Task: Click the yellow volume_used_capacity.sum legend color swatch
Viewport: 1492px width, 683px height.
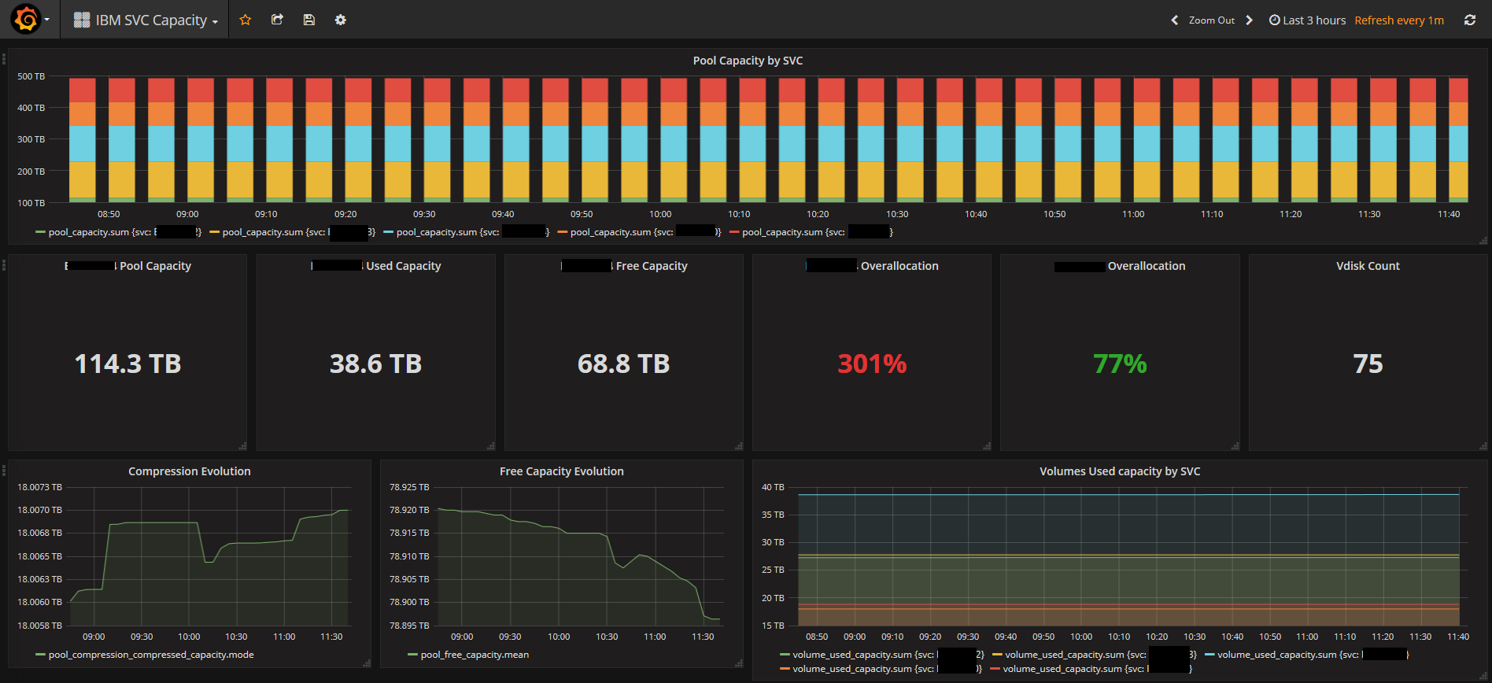Action: [x=997, y=655]
